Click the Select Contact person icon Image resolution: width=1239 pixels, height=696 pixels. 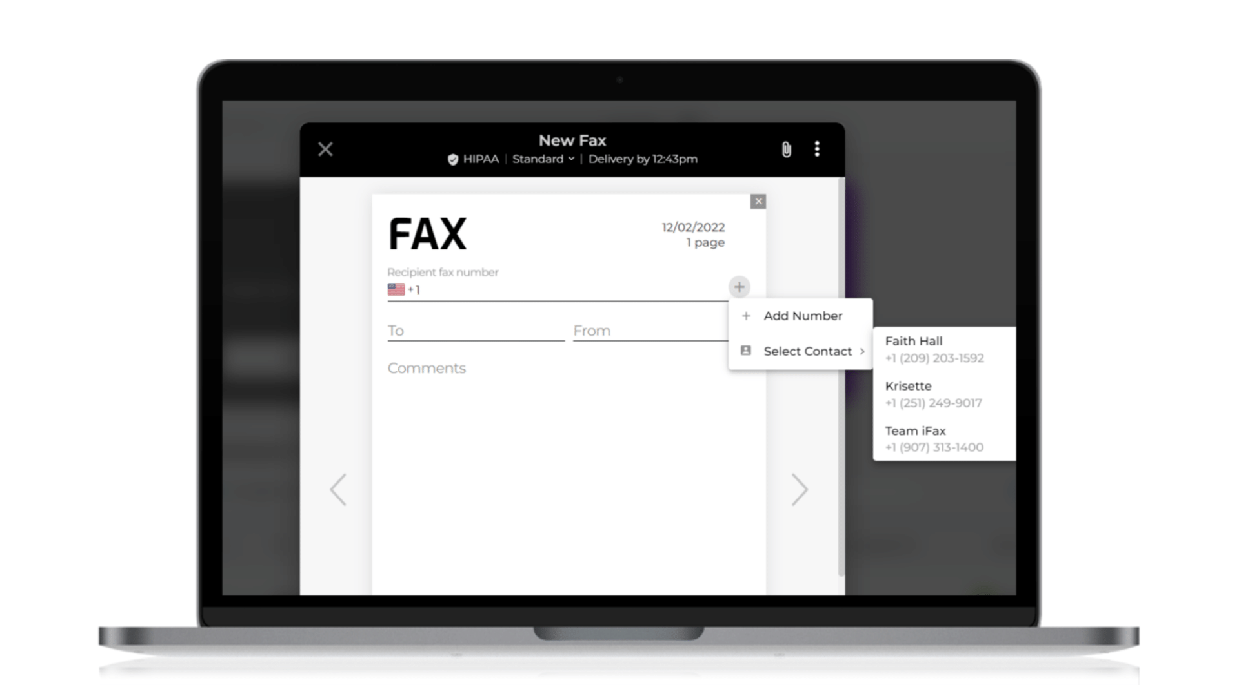tap(746, 351)
